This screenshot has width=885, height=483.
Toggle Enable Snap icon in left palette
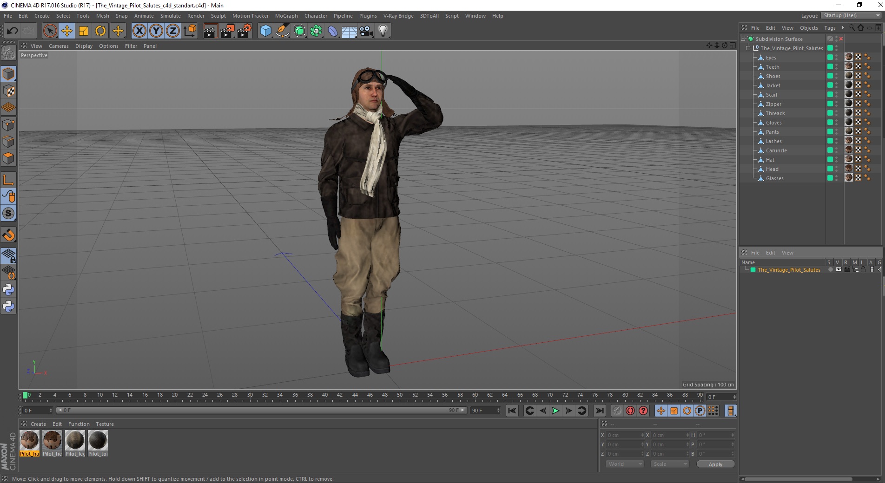8,235
